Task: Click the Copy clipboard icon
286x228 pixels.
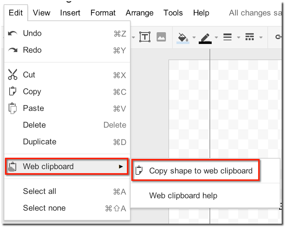Action: (13, 91)
